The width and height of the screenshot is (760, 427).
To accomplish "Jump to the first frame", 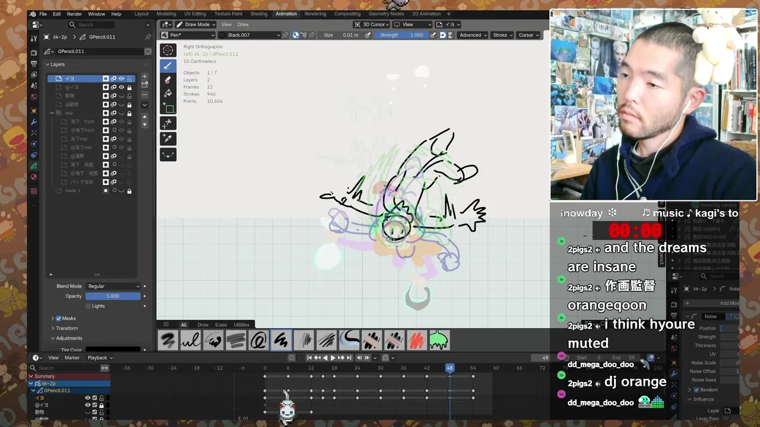I will [309, 358].
